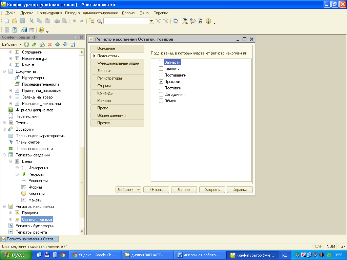
Task: Click the Update database configuration icon
Action: point(24,30)
